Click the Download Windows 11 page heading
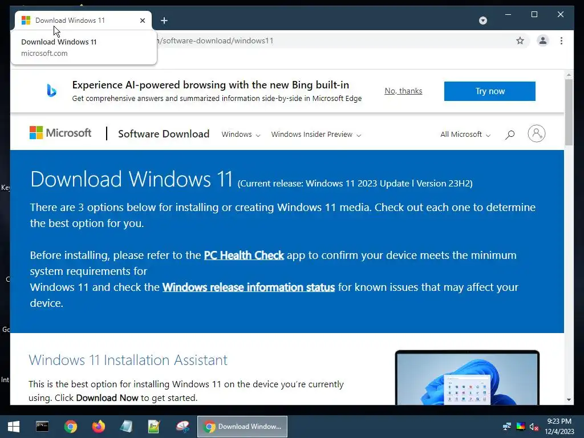The height and width of the screenshot is (438, 584). coord(132,179)
